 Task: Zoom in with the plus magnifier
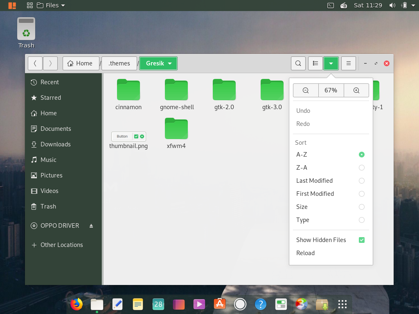(x=356, y=90)
